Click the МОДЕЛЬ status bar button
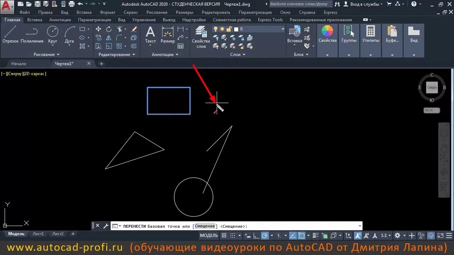The width and height of the screenshot is (454, 255). pos(209,236)
